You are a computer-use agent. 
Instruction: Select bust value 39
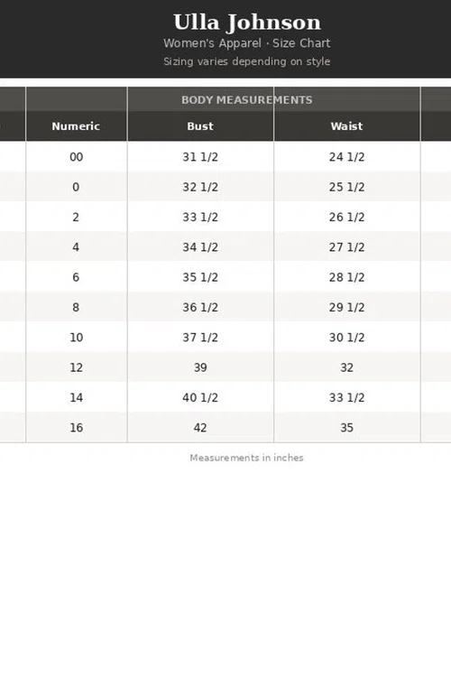[200, 367]
